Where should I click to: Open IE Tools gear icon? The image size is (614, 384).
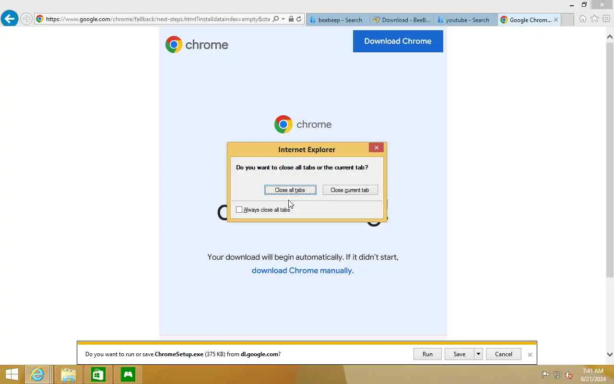(607, 19)
